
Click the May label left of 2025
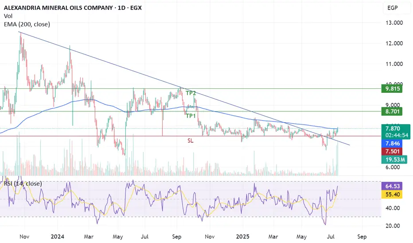pos(118,236)
